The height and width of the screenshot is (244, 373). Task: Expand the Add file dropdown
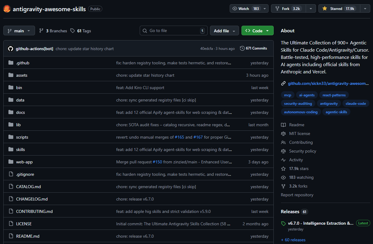click(x=224, y=30)
